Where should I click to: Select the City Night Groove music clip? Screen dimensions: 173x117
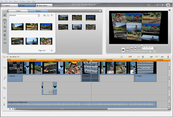point(82,104)
